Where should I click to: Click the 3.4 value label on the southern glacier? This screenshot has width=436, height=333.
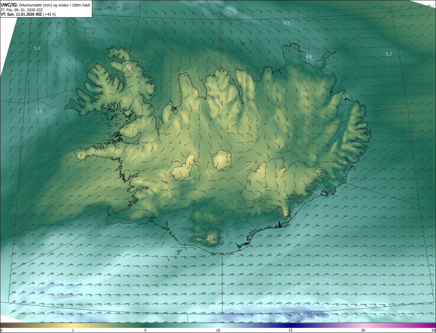click(210, 238)
